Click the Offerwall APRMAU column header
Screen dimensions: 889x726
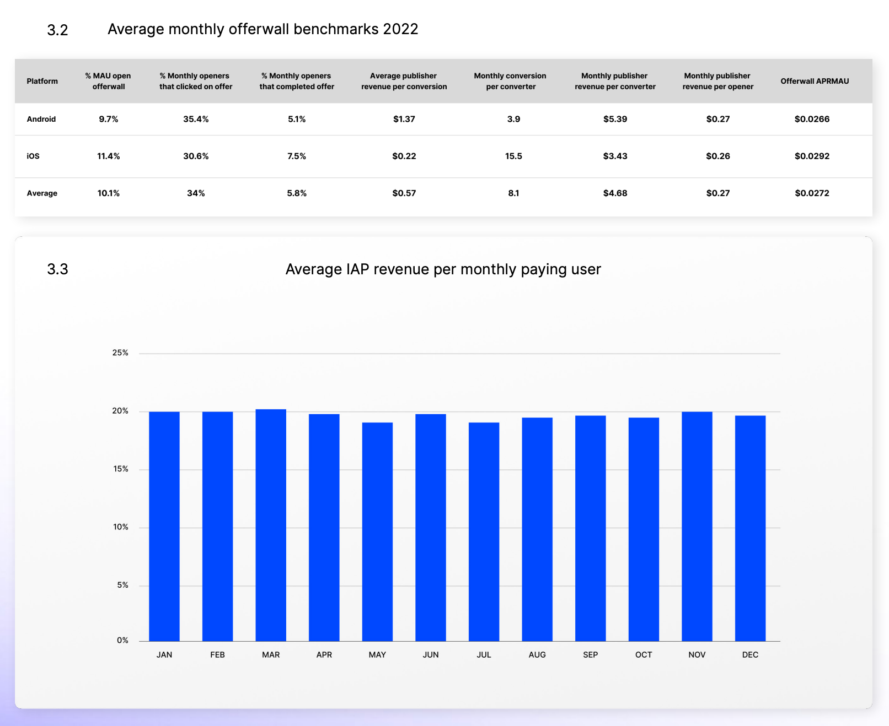(815, 81)
